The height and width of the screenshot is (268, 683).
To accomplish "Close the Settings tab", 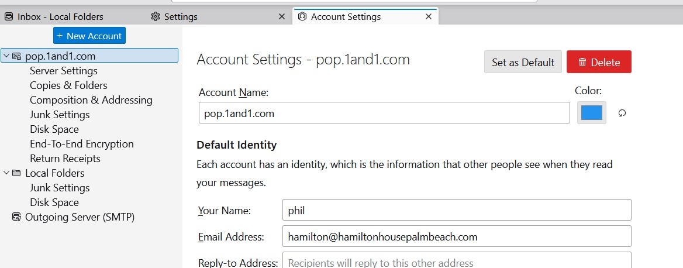I will tap(282, 16).
